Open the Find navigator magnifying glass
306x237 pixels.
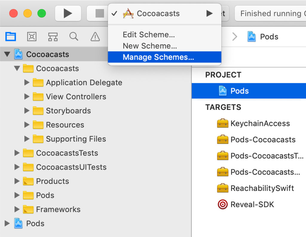pos(74,36)
